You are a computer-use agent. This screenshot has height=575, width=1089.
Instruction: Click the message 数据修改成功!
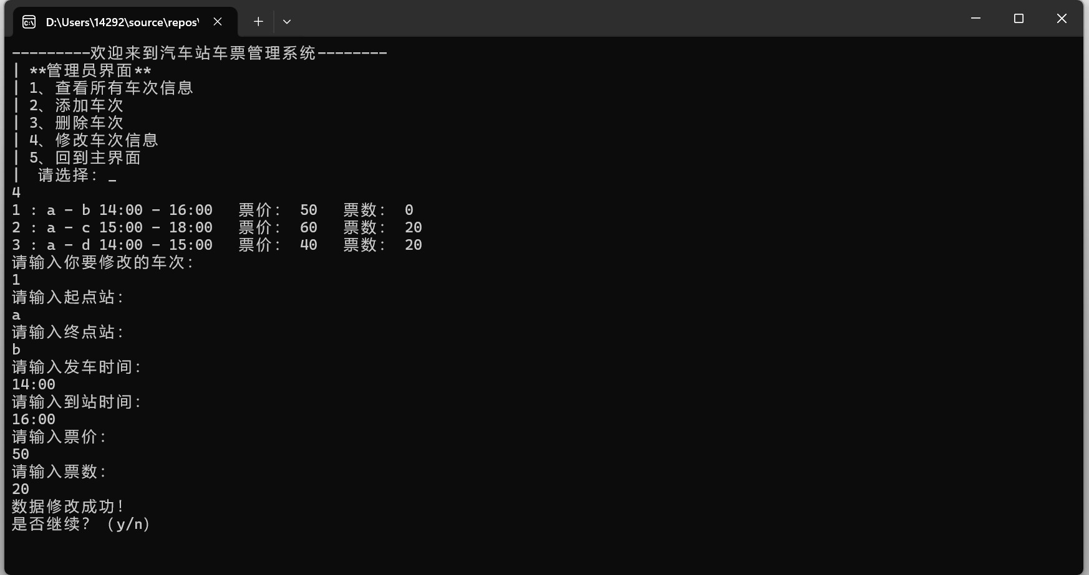point(67,506)
